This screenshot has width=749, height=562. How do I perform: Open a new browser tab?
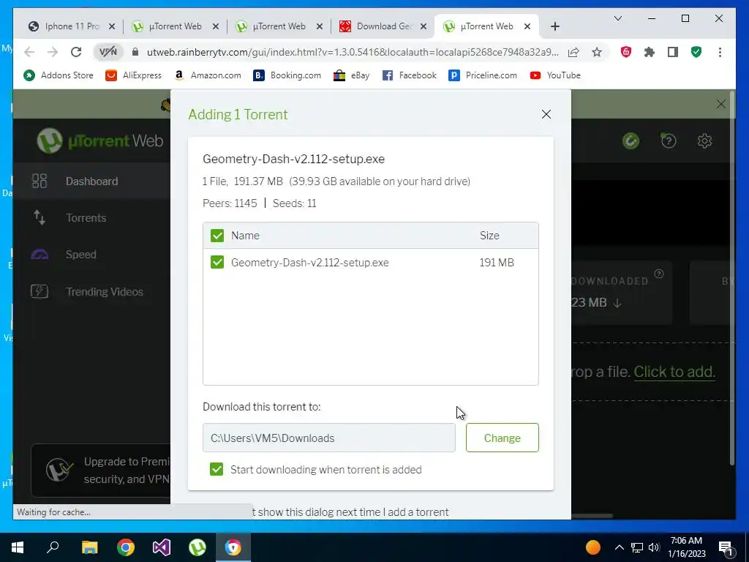(x=554, y=26)
